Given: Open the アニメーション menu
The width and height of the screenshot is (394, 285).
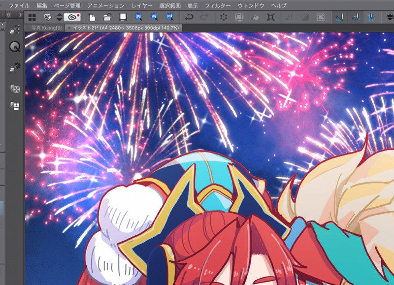Looking at the screenshot, I should [106, 5].
